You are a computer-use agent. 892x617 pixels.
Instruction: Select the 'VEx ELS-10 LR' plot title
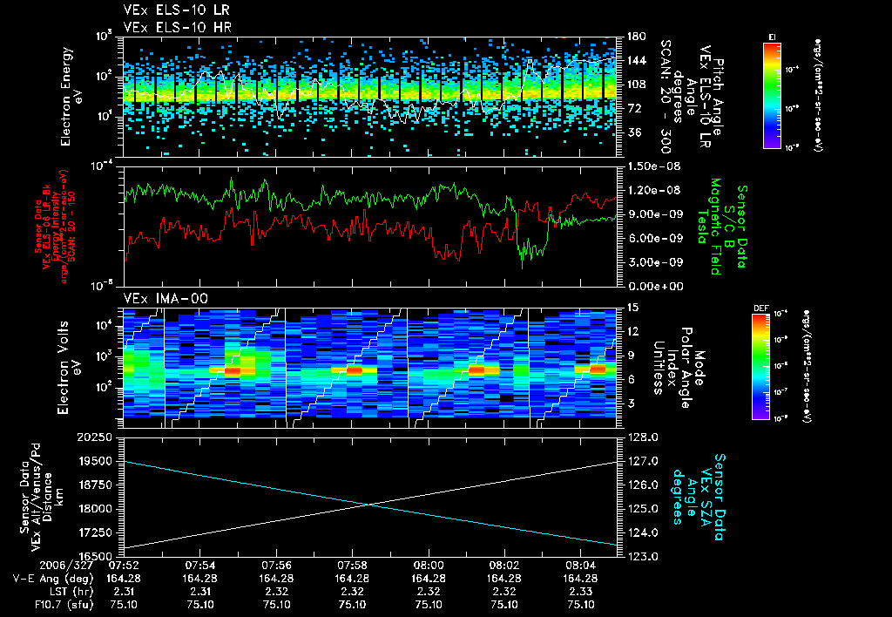tap(176, 10)
